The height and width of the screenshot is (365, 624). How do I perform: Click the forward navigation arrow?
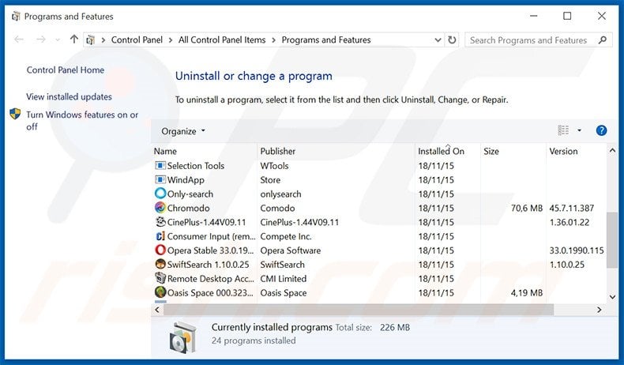tap(40, 40)
